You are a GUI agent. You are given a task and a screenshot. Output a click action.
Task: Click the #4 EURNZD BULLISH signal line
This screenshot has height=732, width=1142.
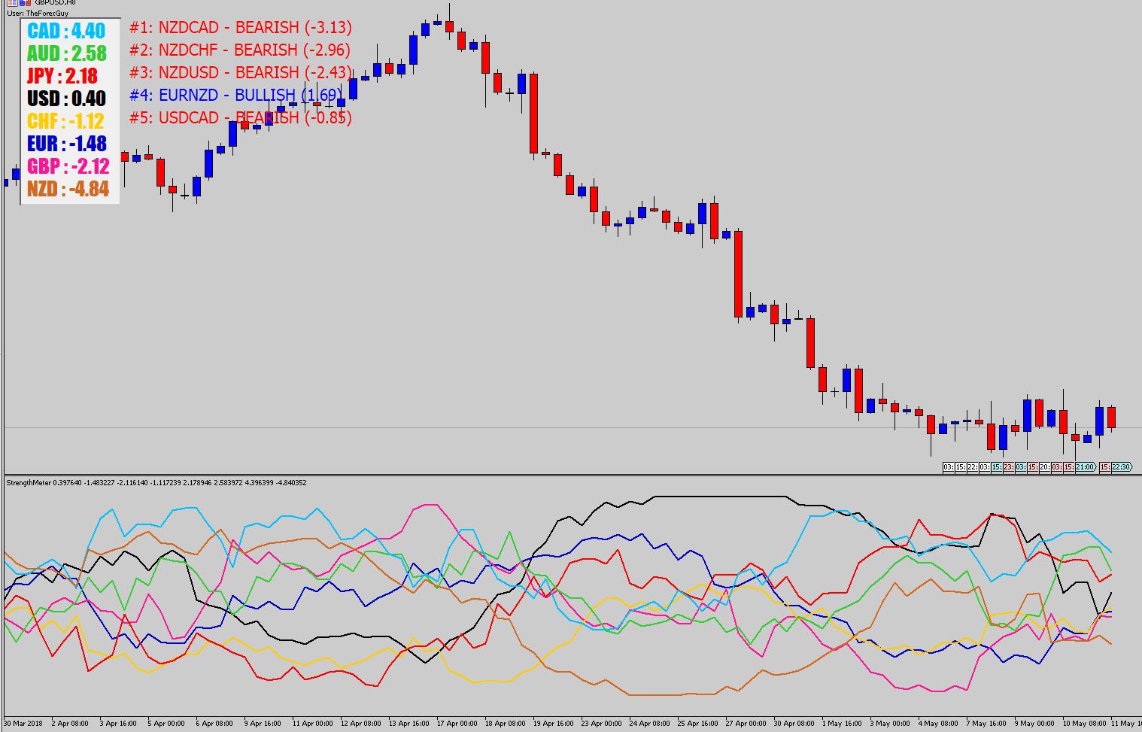[x=236, y=96]
